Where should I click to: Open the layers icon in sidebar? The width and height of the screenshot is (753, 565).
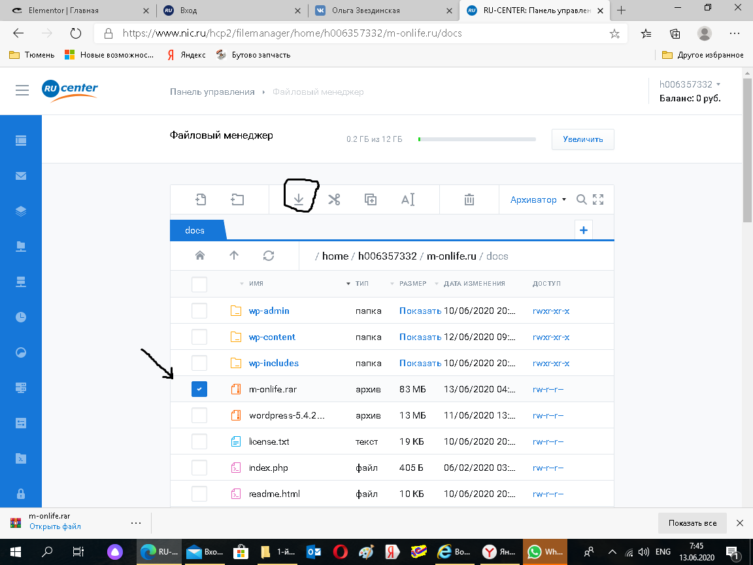click(21, 211)
